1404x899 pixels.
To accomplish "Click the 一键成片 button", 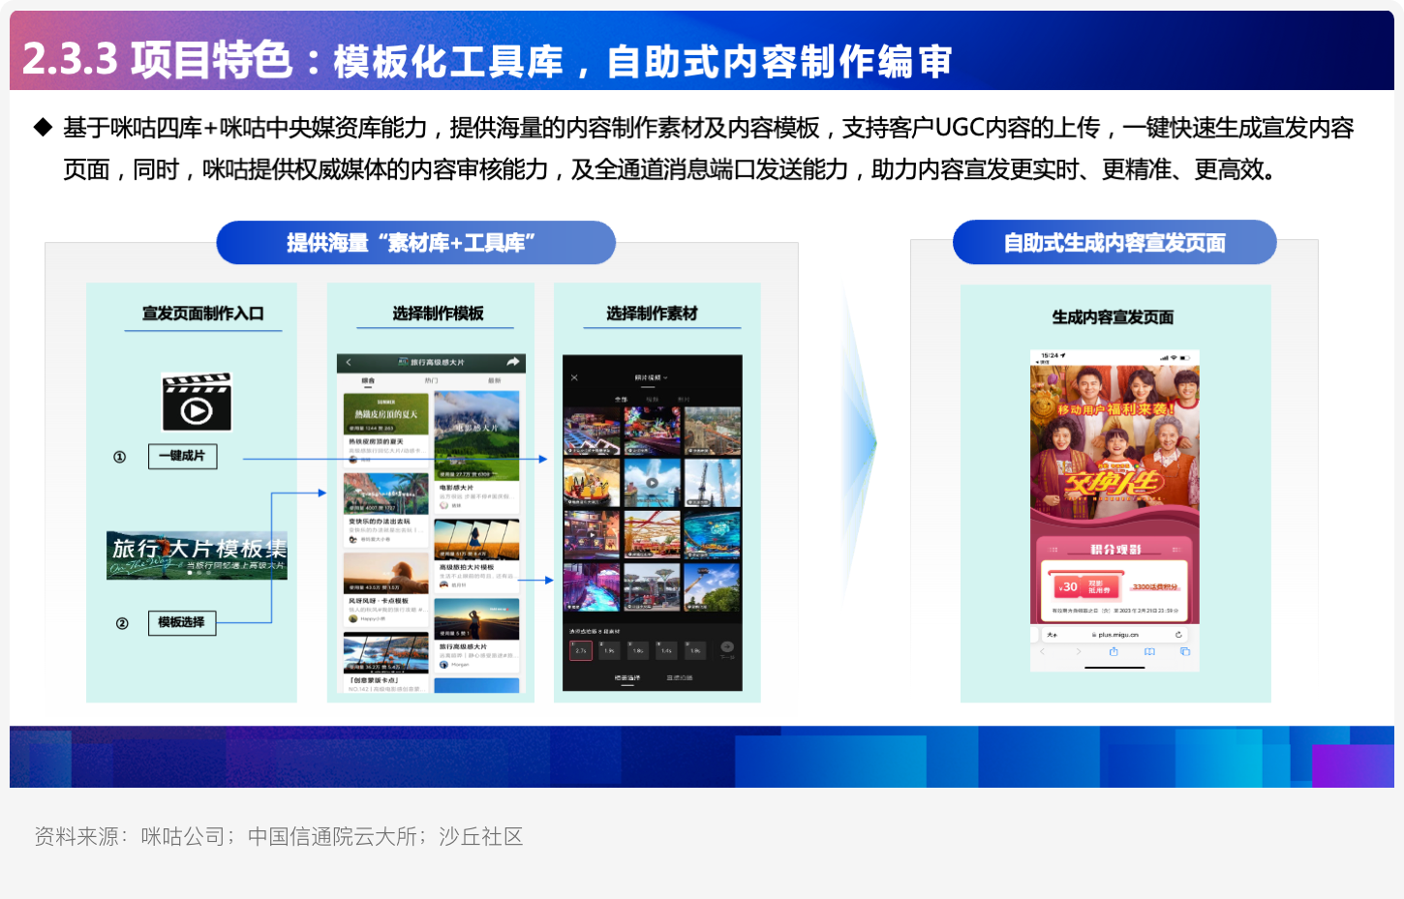I will click(x=182, y=456).
